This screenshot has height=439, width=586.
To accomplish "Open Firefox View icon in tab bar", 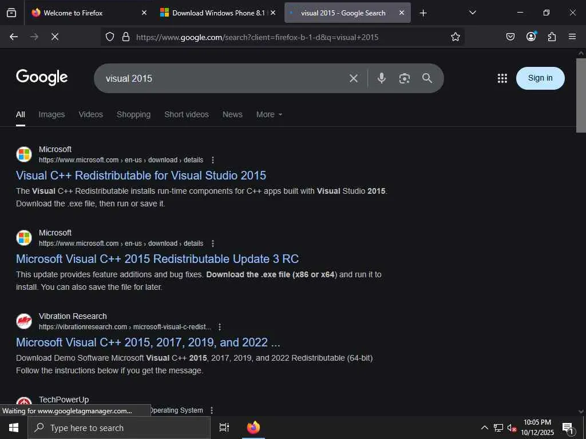I will 11,13.
